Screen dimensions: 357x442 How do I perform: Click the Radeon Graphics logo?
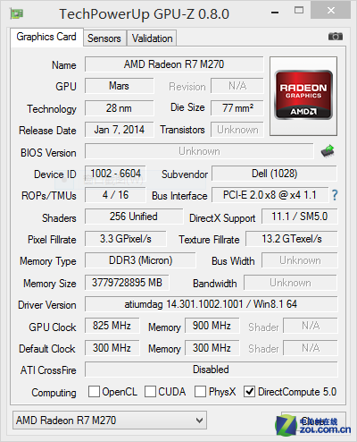[303, 95]
